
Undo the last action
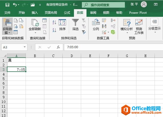[x=15, y=5]
